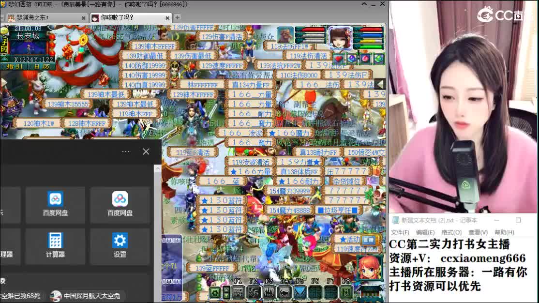Screen dimensions: 539x303
Task: Open the 140血量19999 stall sign
Action: coord(145,85)
